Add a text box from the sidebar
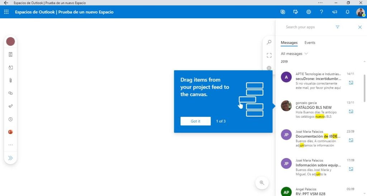This screenshot has height=196, width=367. pyautogui.click(x=10, y=67)
